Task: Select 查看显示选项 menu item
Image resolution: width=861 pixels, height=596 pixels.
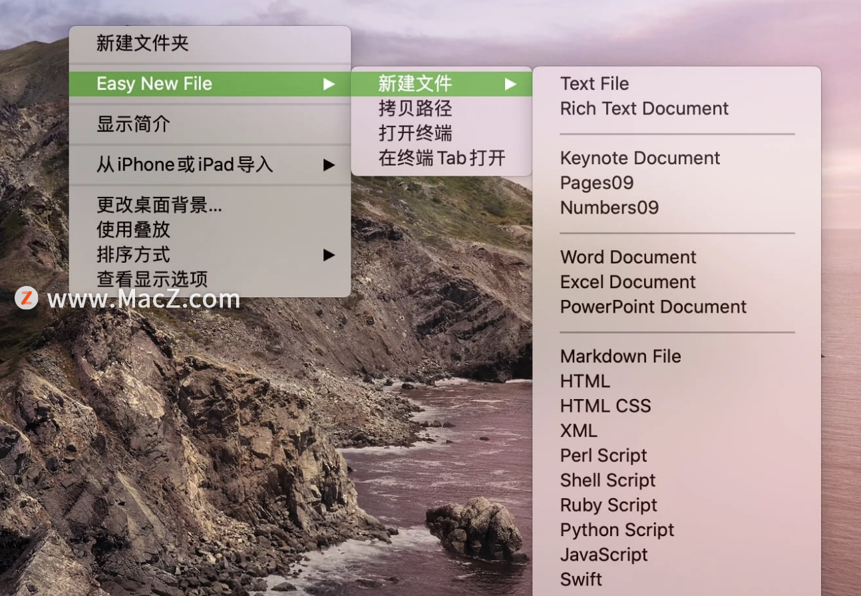Action: tap(210, 279)
